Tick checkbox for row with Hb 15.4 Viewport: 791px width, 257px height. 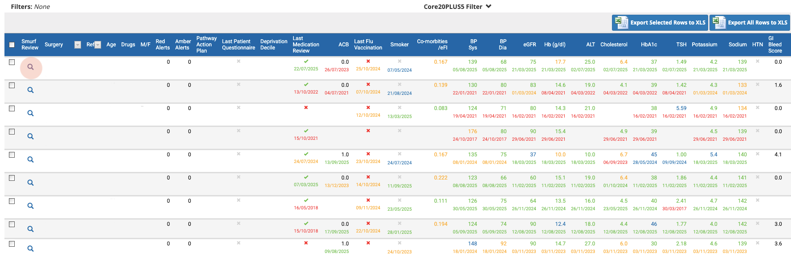click(x=12, y=132)
